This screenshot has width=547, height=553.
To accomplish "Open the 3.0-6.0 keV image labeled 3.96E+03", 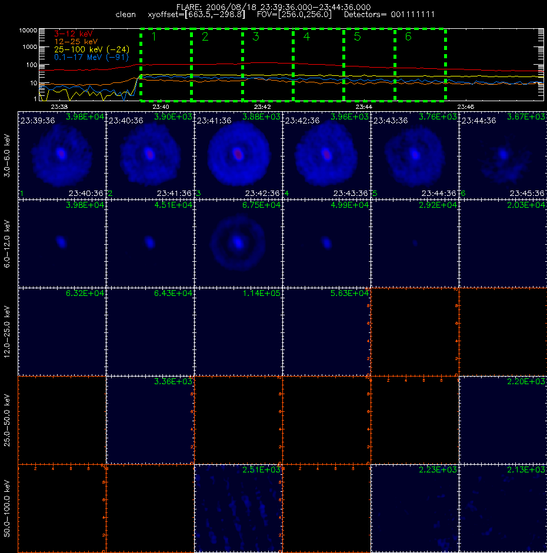I will coord(326,155).
